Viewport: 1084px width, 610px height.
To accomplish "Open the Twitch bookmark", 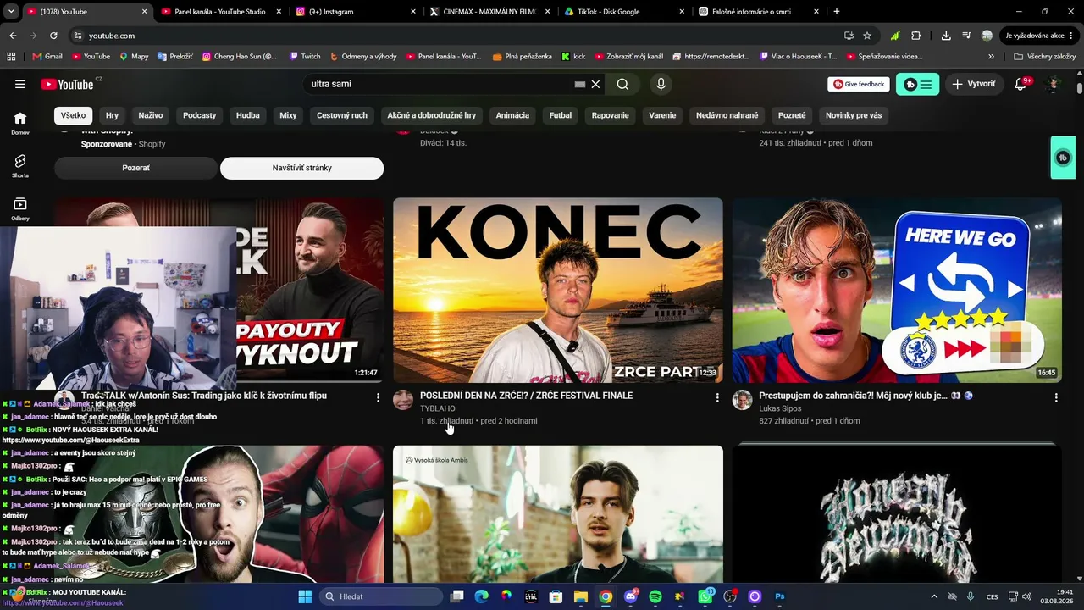I will coord(305,56).
